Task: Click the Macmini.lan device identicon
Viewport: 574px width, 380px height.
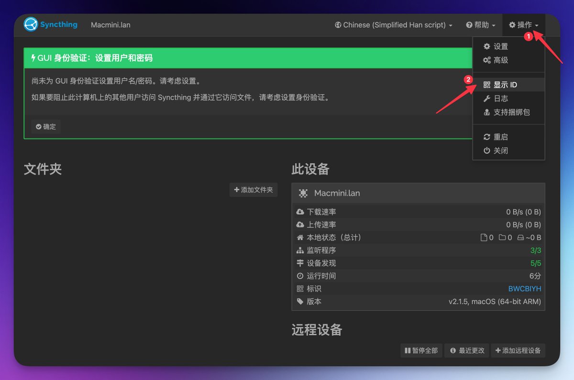Action: click(303, 193)
